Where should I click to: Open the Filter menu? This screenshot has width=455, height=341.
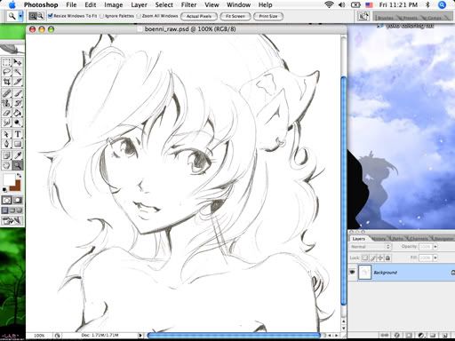tap(188, 4)
